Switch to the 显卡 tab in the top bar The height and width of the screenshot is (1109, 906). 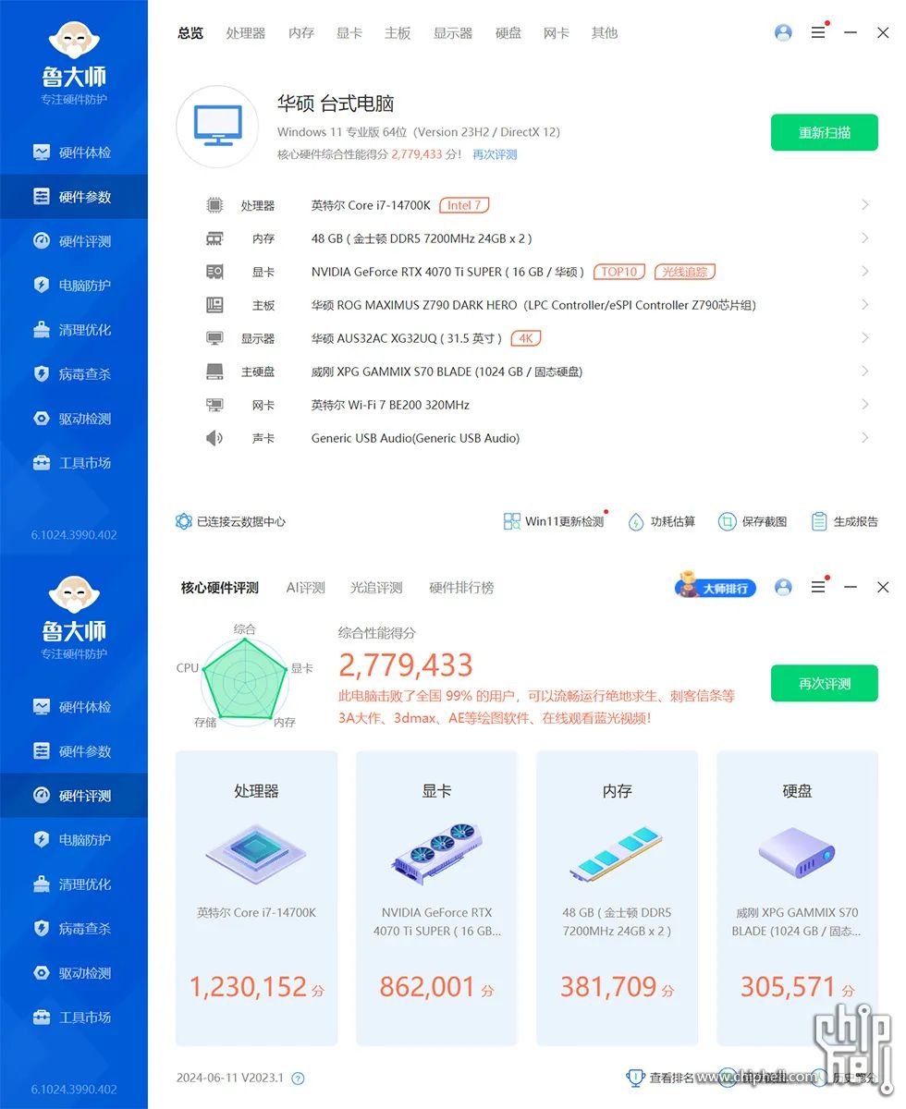[x=349, y=33]
